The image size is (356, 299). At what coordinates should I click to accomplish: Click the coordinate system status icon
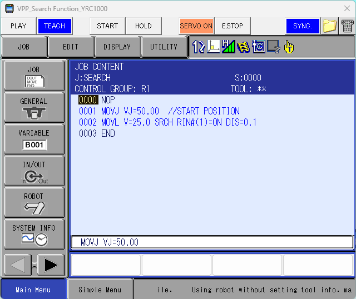214,47
